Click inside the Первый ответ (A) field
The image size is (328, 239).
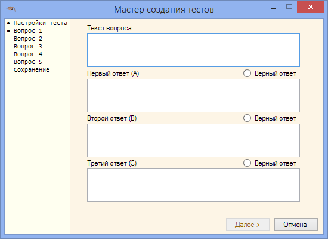pos(193,96)
